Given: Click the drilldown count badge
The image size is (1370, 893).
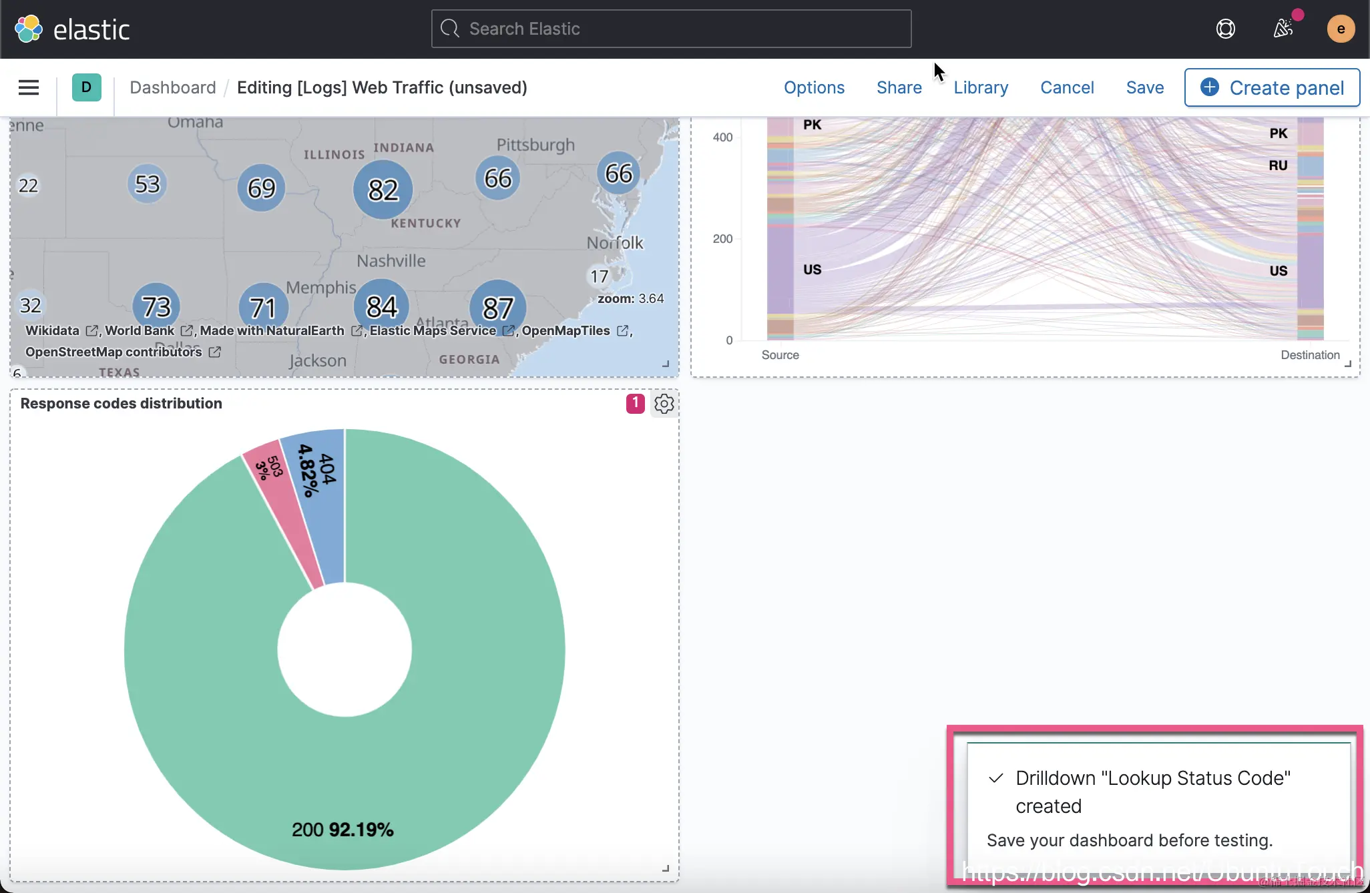Looking at the screenshot, I should pyautogui.click(x=635, y=403).
